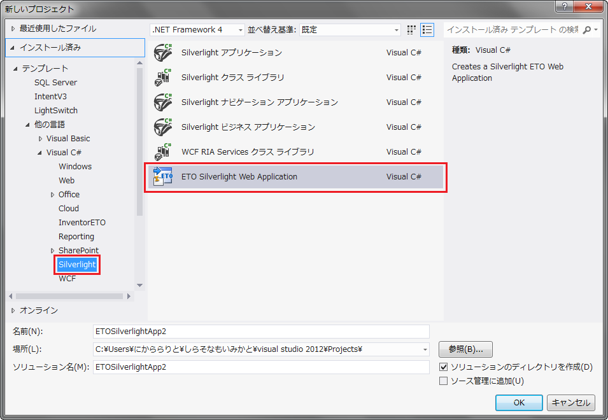Collapse the インストール済み section
The height and width of the screenshot is (420, 608).
point(12,48)
